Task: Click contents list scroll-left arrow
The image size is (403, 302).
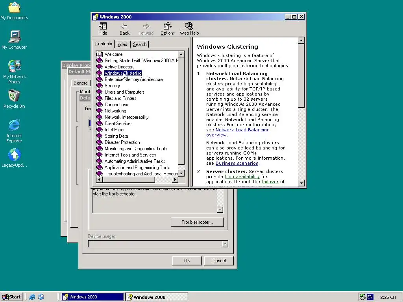Action: pos(100,180)
